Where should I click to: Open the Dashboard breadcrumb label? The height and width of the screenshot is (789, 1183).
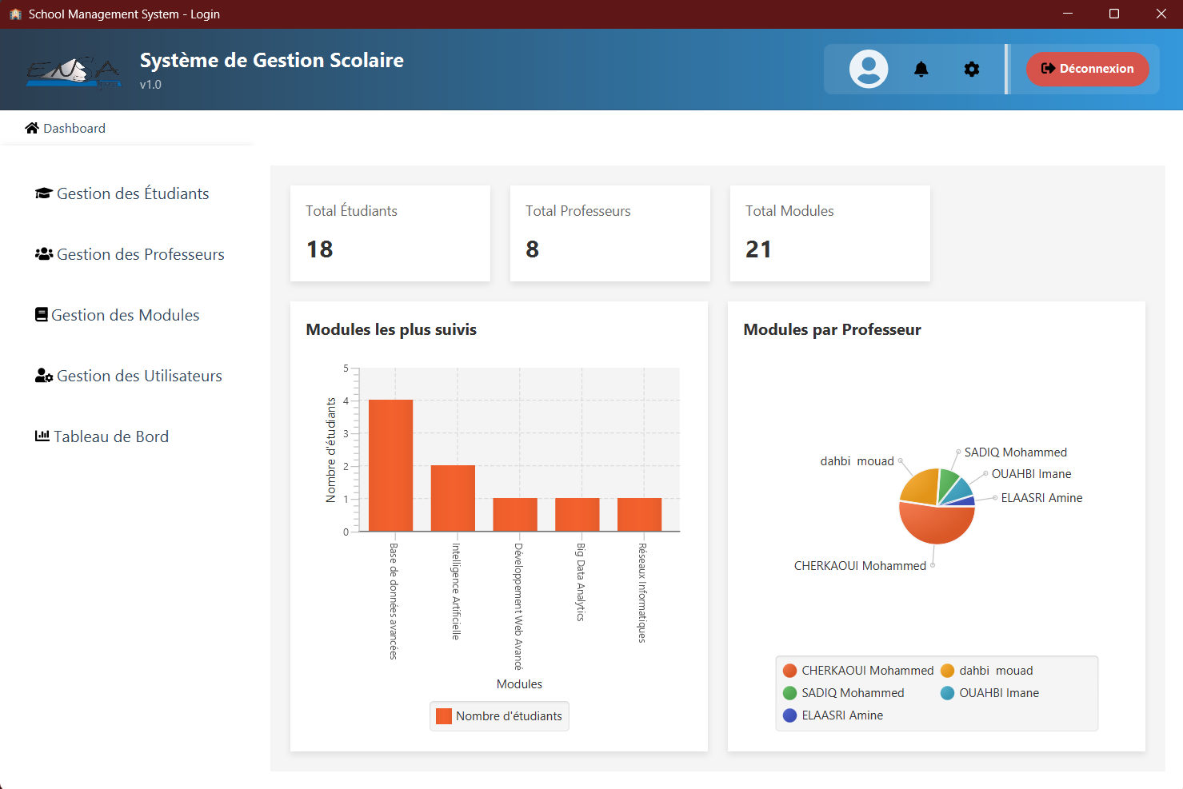(74, 128)
